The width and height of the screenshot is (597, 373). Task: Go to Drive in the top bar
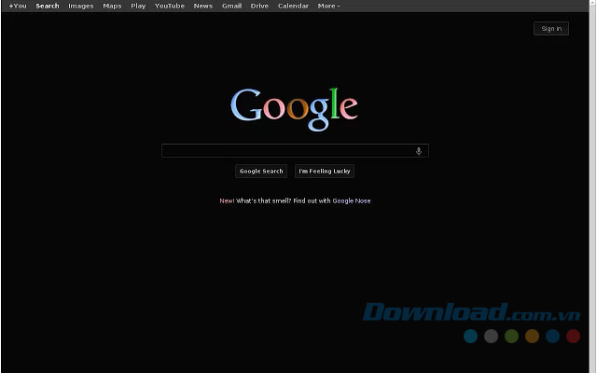(x=259, y=6)
